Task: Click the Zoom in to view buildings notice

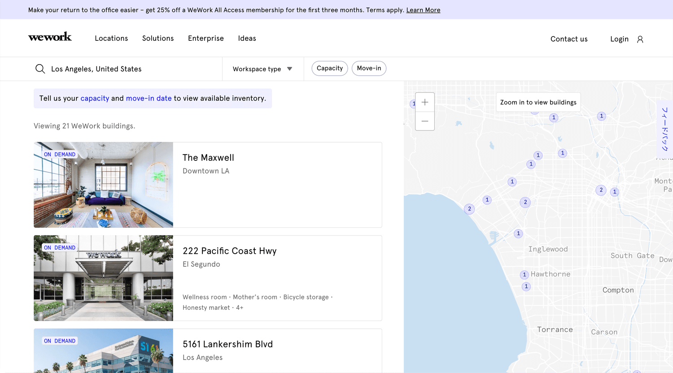Action: (538, 102)
